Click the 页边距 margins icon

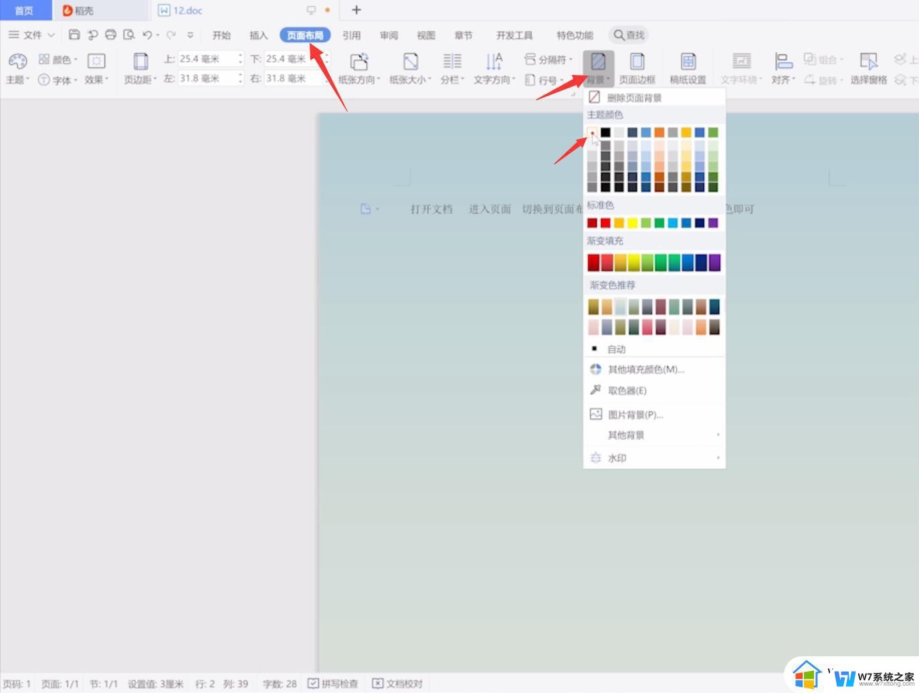[x=140, y=62]
